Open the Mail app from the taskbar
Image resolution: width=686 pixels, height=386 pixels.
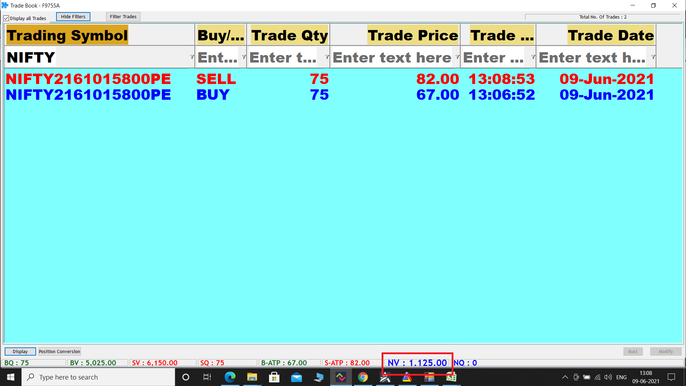click(296, 377)
